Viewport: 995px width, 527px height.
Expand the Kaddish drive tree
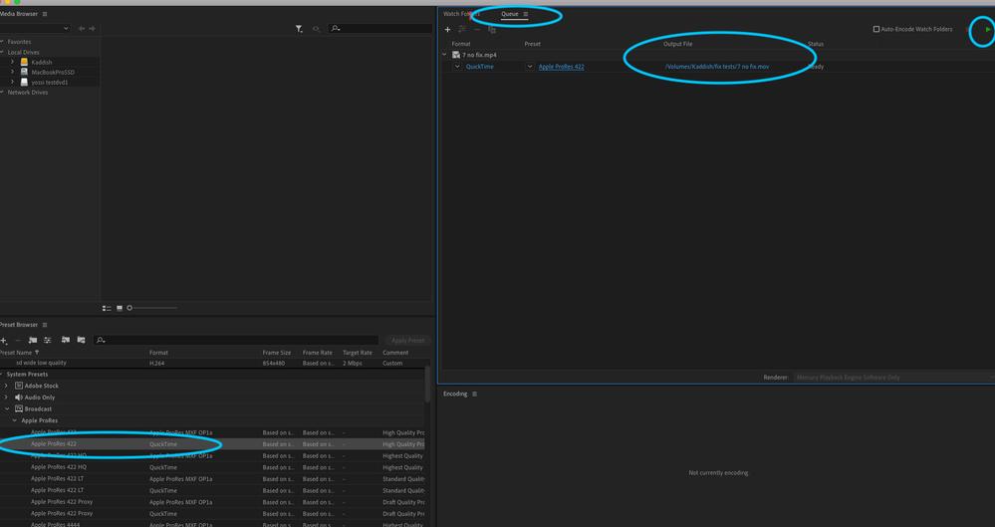click(12, 62)
